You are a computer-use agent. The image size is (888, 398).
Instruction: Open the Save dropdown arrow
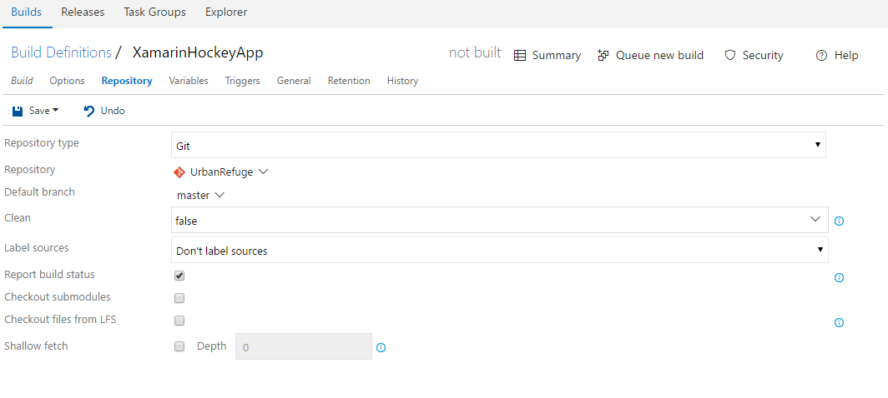(x=55, y=111)
